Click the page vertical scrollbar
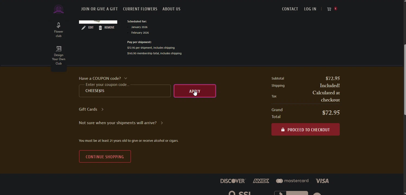The height and width of the screenshot is (195, 406). (x=405, y=80)
